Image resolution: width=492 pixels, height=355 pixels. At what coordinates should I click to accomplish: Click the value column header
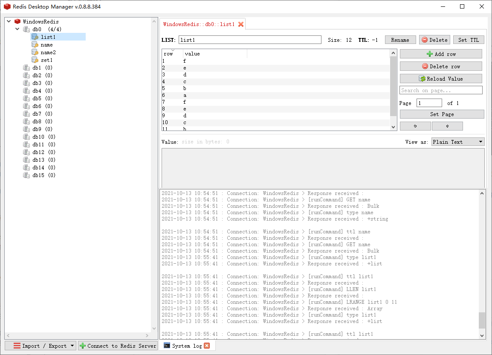point(215,54)
